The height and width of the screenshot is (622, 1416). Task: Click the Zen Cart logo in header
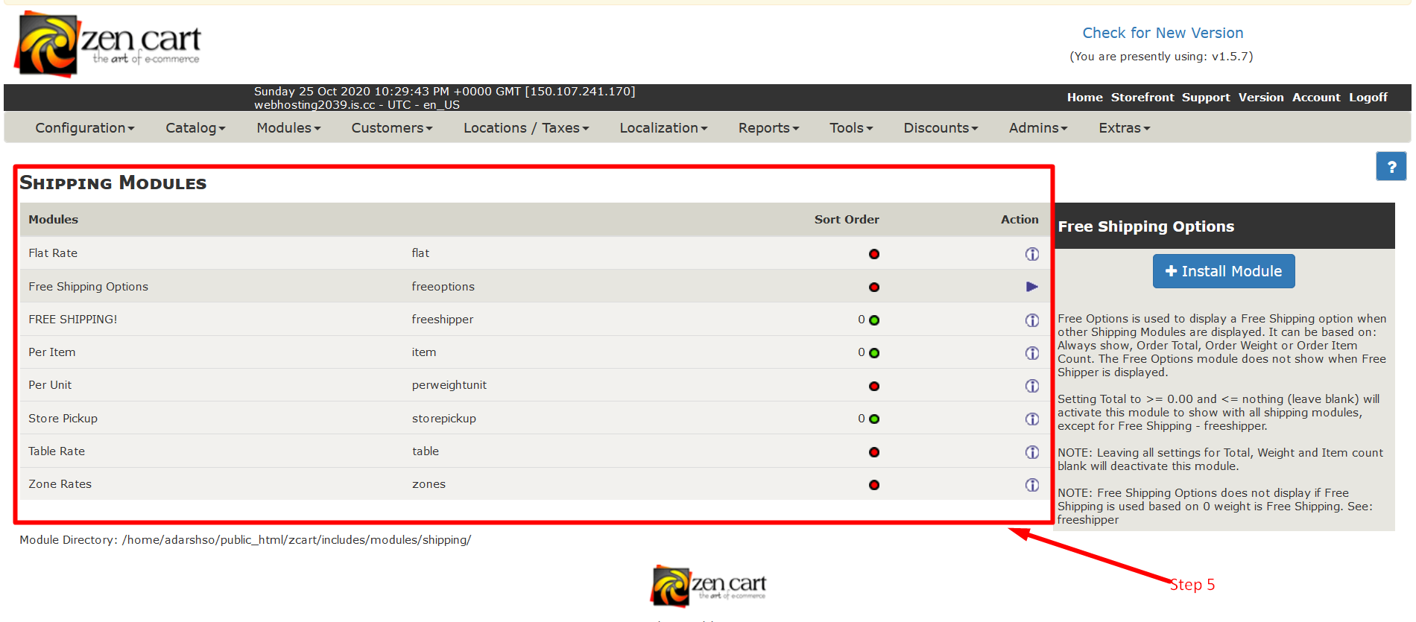coord(108,45)
